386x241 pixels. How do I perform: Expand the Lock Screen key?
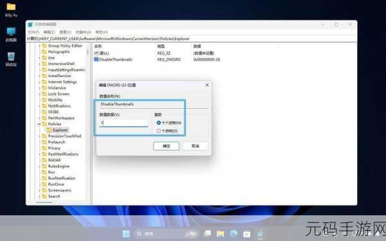pyautogui.click(x=39, y=94)
